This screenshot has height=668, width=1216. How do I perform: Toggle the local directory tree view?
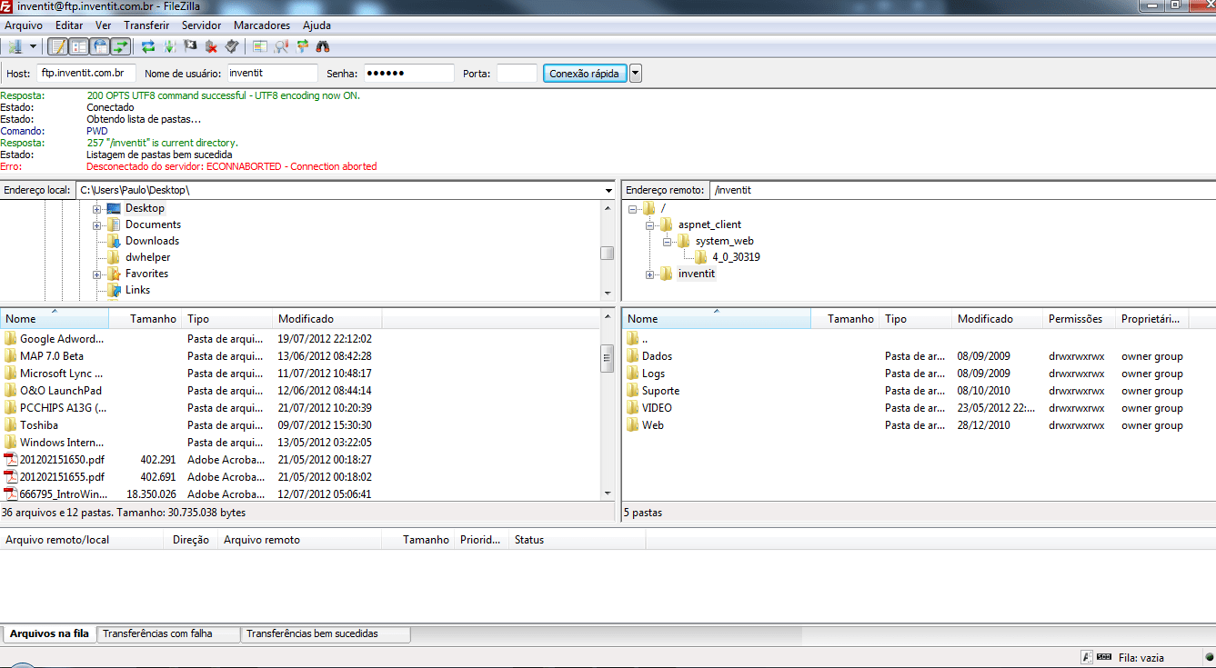[x=78, y=46]
